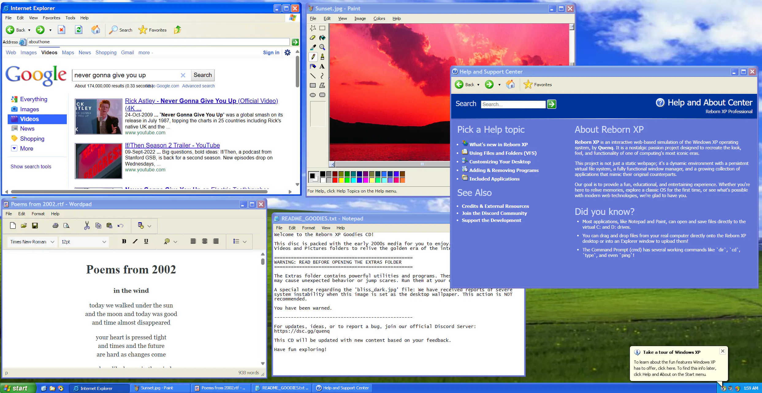Toggle right alignment in Wordpad
The width and height of the screenshot is (762, 393).
click(216, 241)
